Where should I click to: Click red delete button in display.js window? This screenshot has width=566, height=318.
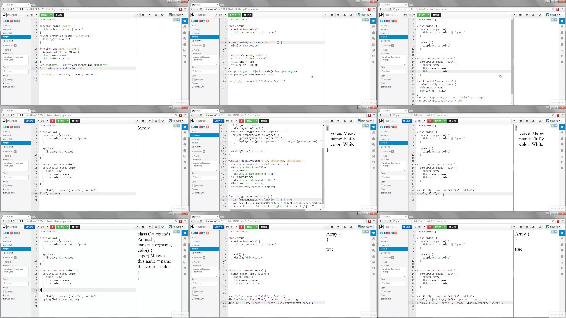pos(241,121)
